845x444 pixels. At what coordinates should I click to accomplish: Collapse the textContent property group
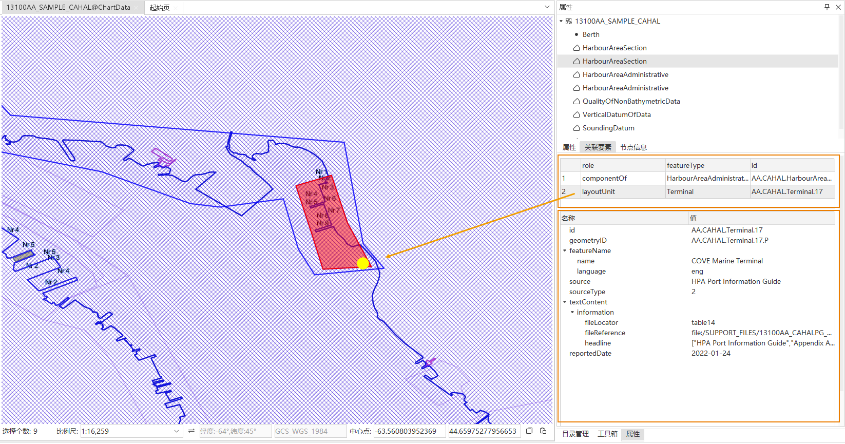[565, 302]
